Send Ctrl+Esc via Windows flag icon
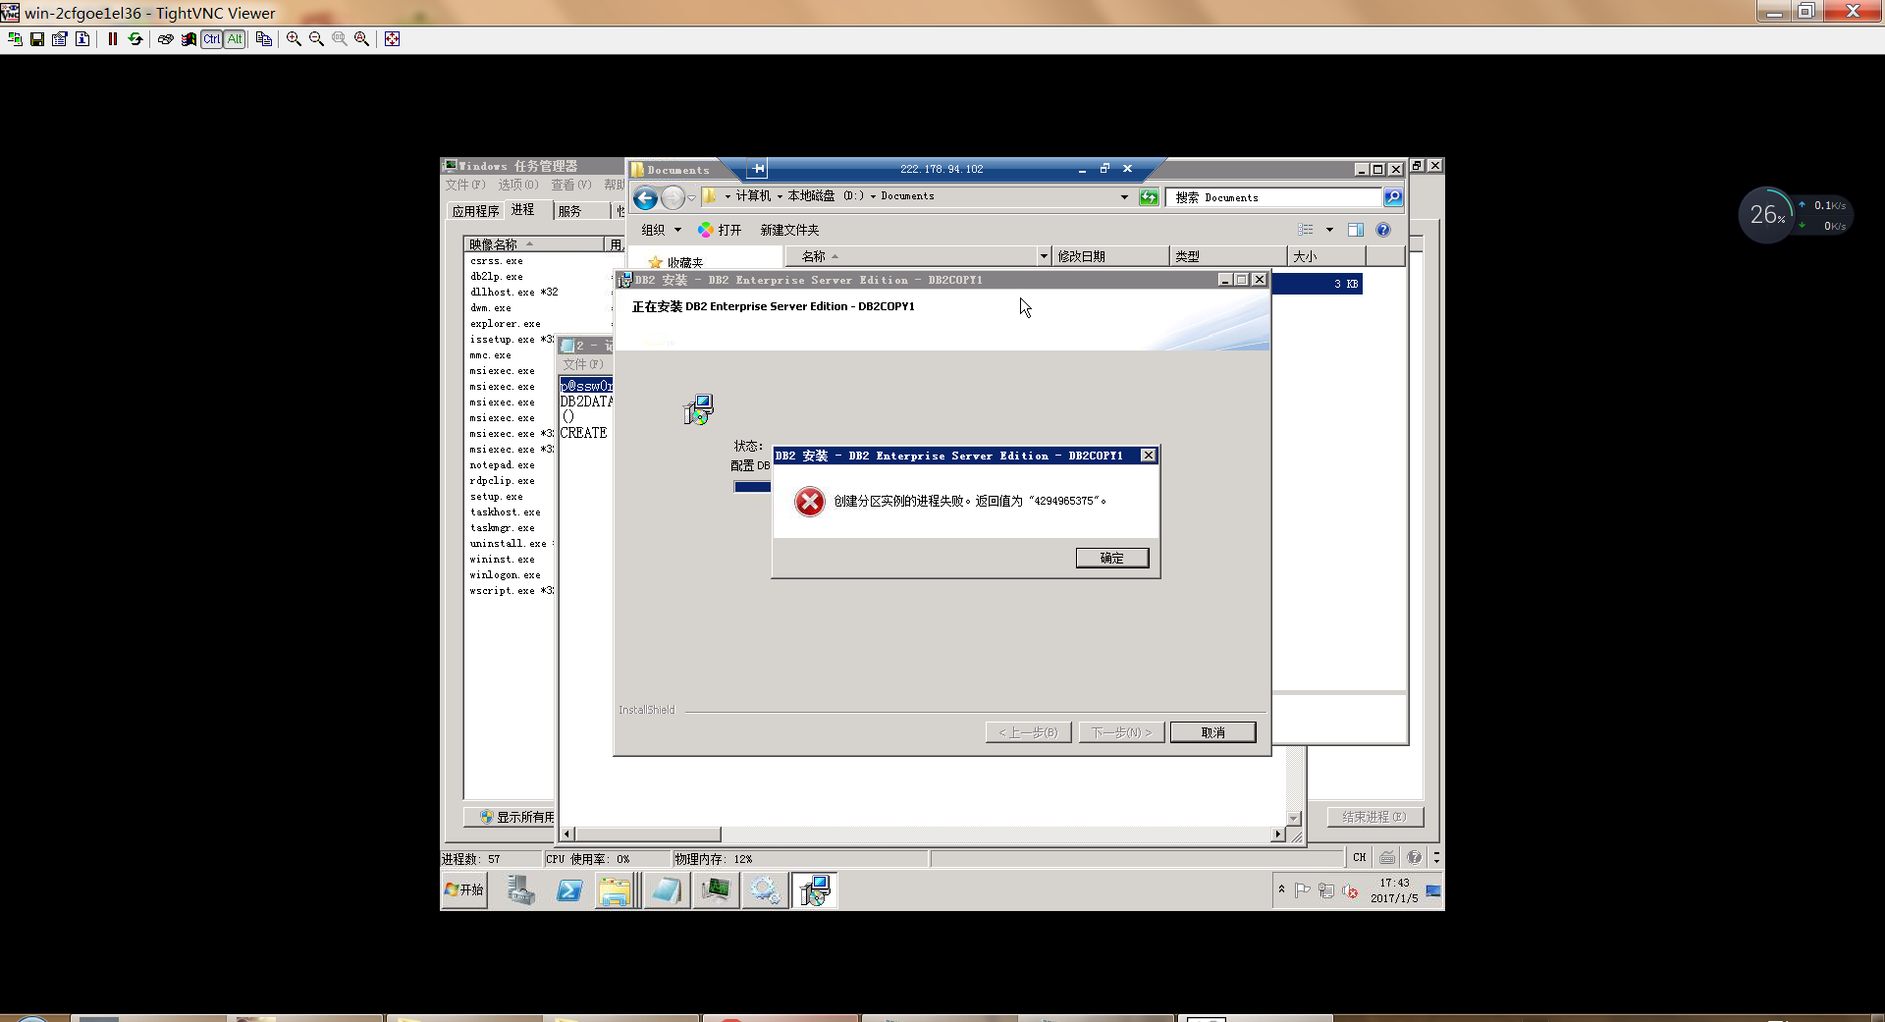Viewport: 1885px width, 1022px height. 188,39
